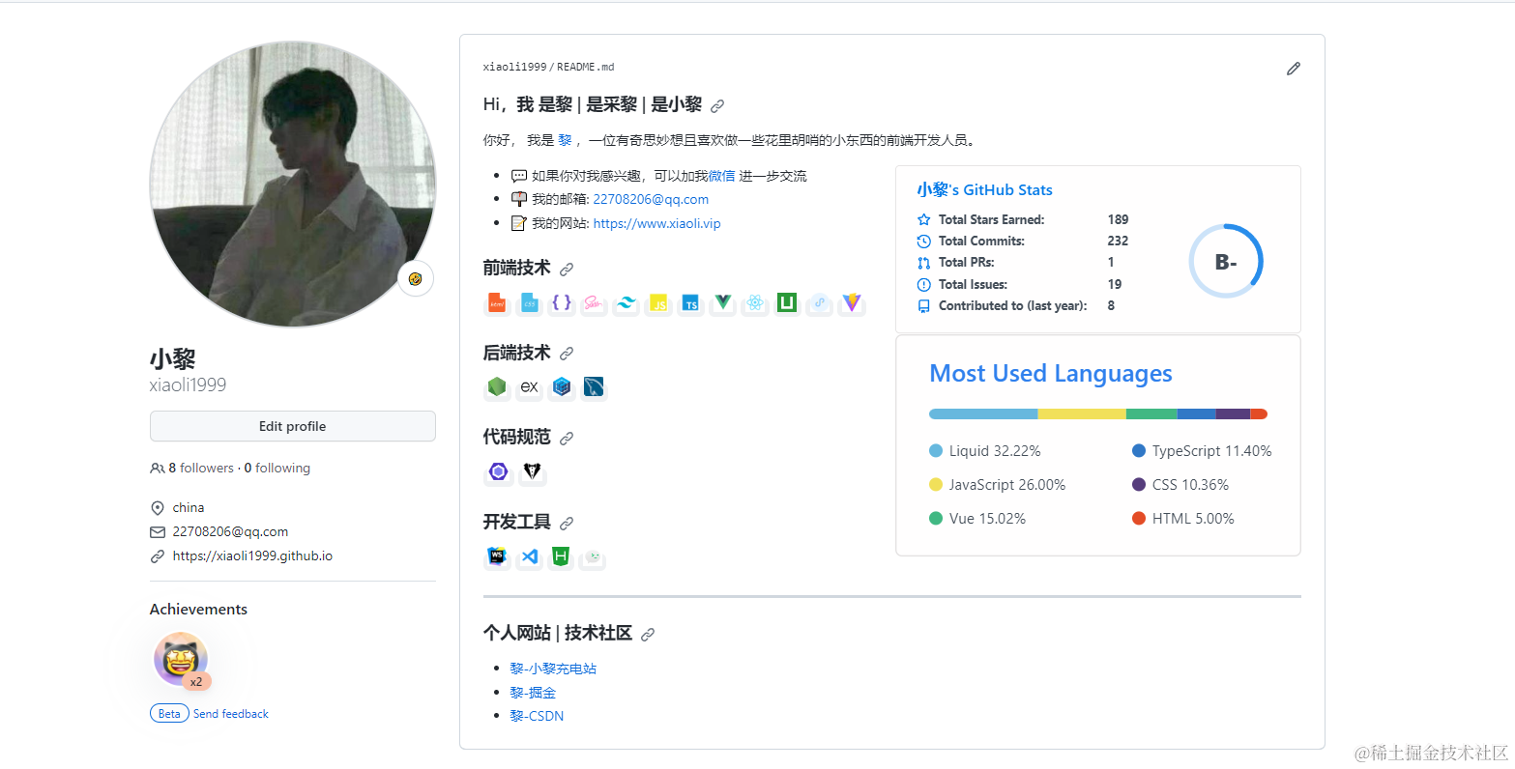Click the TypeScript 11.40% language entry

(x=1202, y=451)
